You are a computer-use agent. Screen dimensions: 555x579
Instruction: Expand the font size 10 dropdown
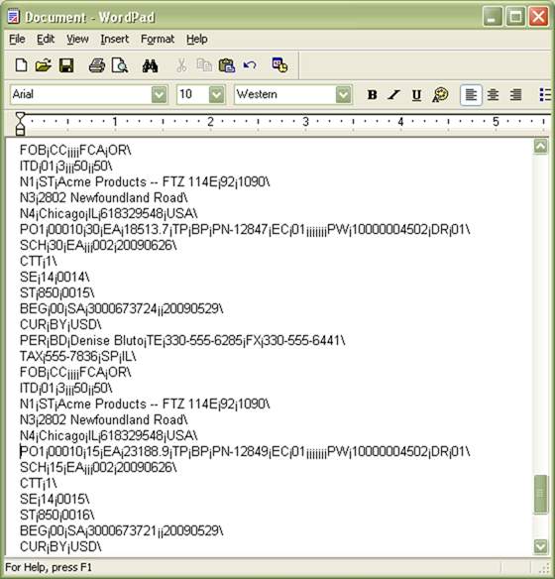point(217,95)
